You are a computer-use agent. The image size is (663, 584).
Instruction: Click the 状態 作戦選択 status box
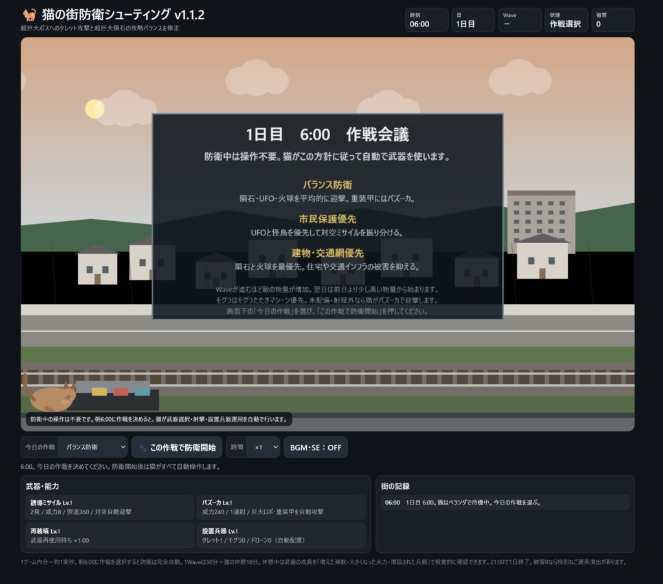click(x=566, y=20)
